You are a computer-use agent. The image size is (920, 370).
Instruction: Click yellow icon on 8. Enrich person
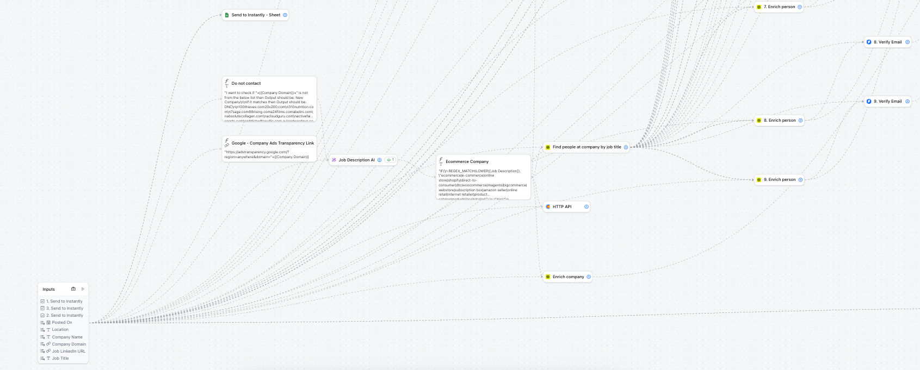759,121
